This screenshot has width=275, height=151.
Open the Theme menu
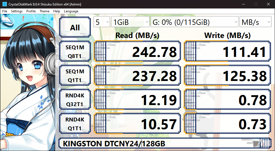point(44,11)
